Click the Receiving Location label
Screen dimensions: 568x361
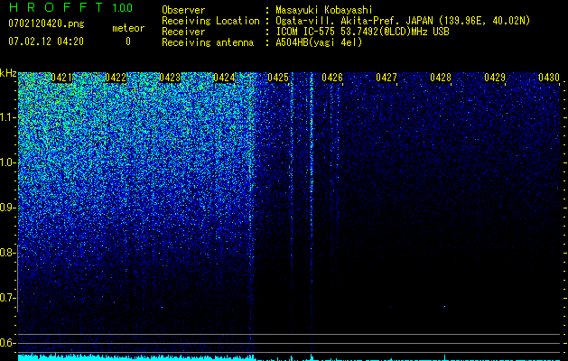[x=210, y=21]
